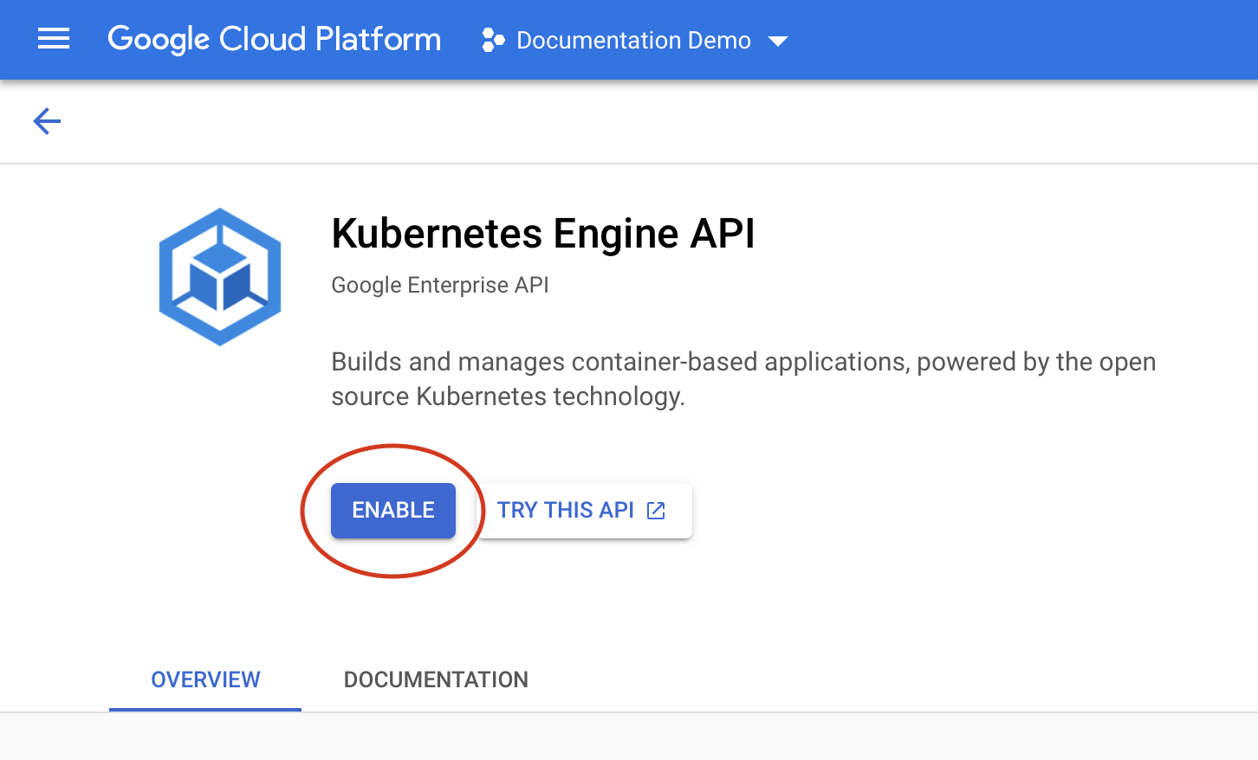The image size is (1258, 760).
Task: Click the 'Builds and manages container-based applications' description
Action: pyautogui.click(x=743, y=378)
